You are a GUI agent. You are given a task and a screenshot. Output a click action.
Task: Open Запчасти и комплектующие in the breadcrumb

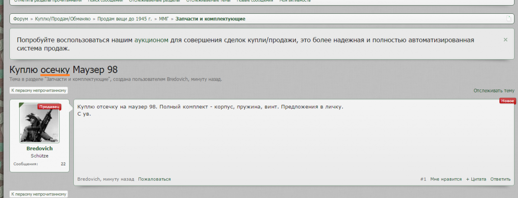pyautogui.click(x=210, y=19)
